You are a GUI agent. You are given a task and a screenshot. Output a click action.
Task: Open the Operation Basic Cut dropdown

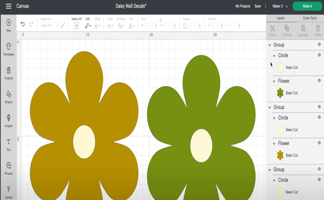click(x=50, y=26)
